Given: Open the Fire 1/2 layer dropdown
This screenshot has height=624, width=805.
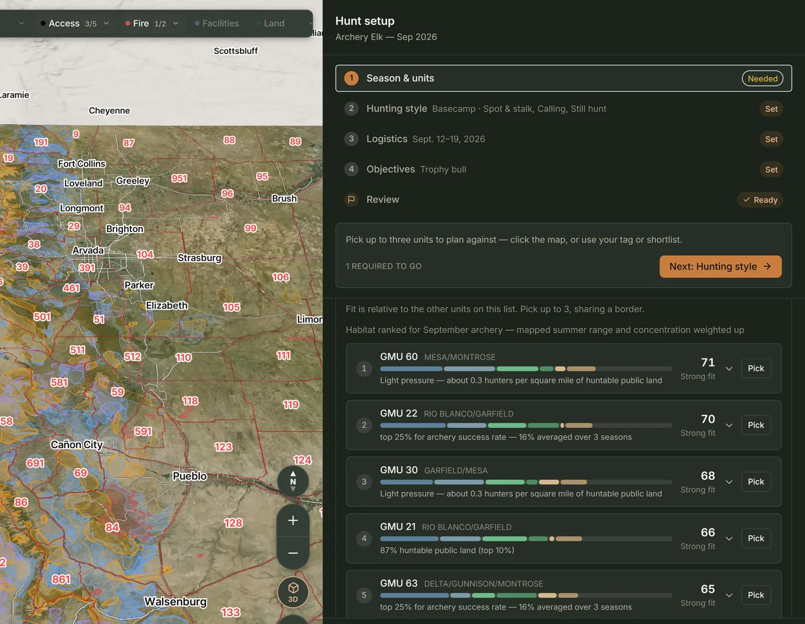Looking at the screenshot, I should 152,24.
